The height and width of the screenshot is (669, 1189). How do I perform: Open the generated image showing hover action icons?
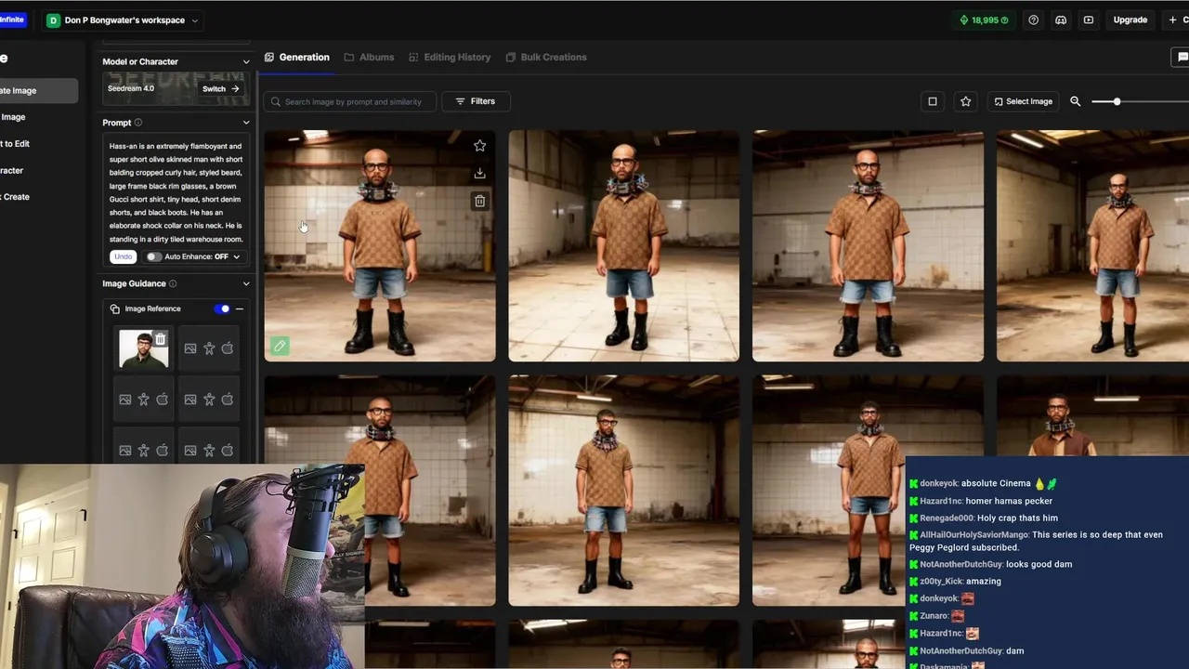tap(380, 245)
